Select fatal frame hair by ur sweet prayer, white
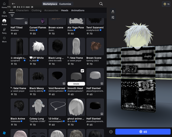 (x=76, y=47)
